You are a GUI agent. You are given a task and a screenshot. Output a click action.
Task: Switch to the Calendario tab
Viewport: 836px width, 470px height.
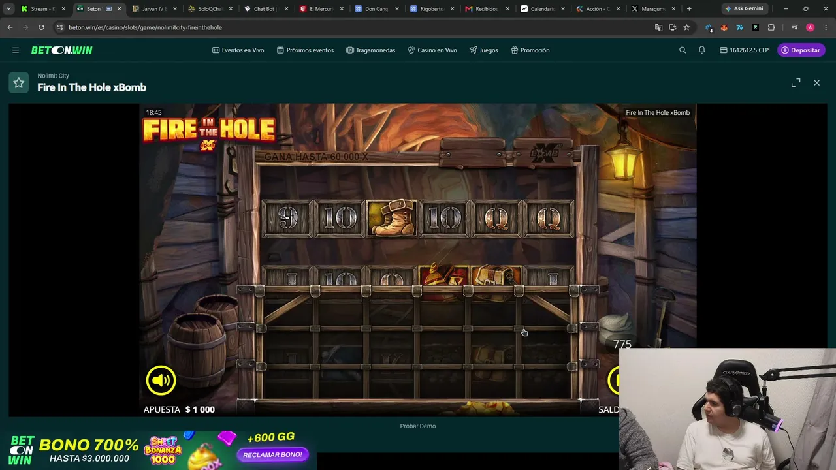[543, 9]
